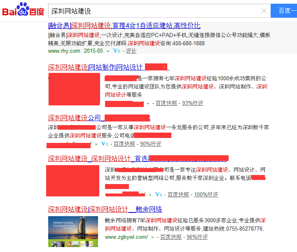The width and height of the screenshot is (297, 252).
Task: Open the 融合易 深圳网站建设 ad title link
Action: [124, 26]
